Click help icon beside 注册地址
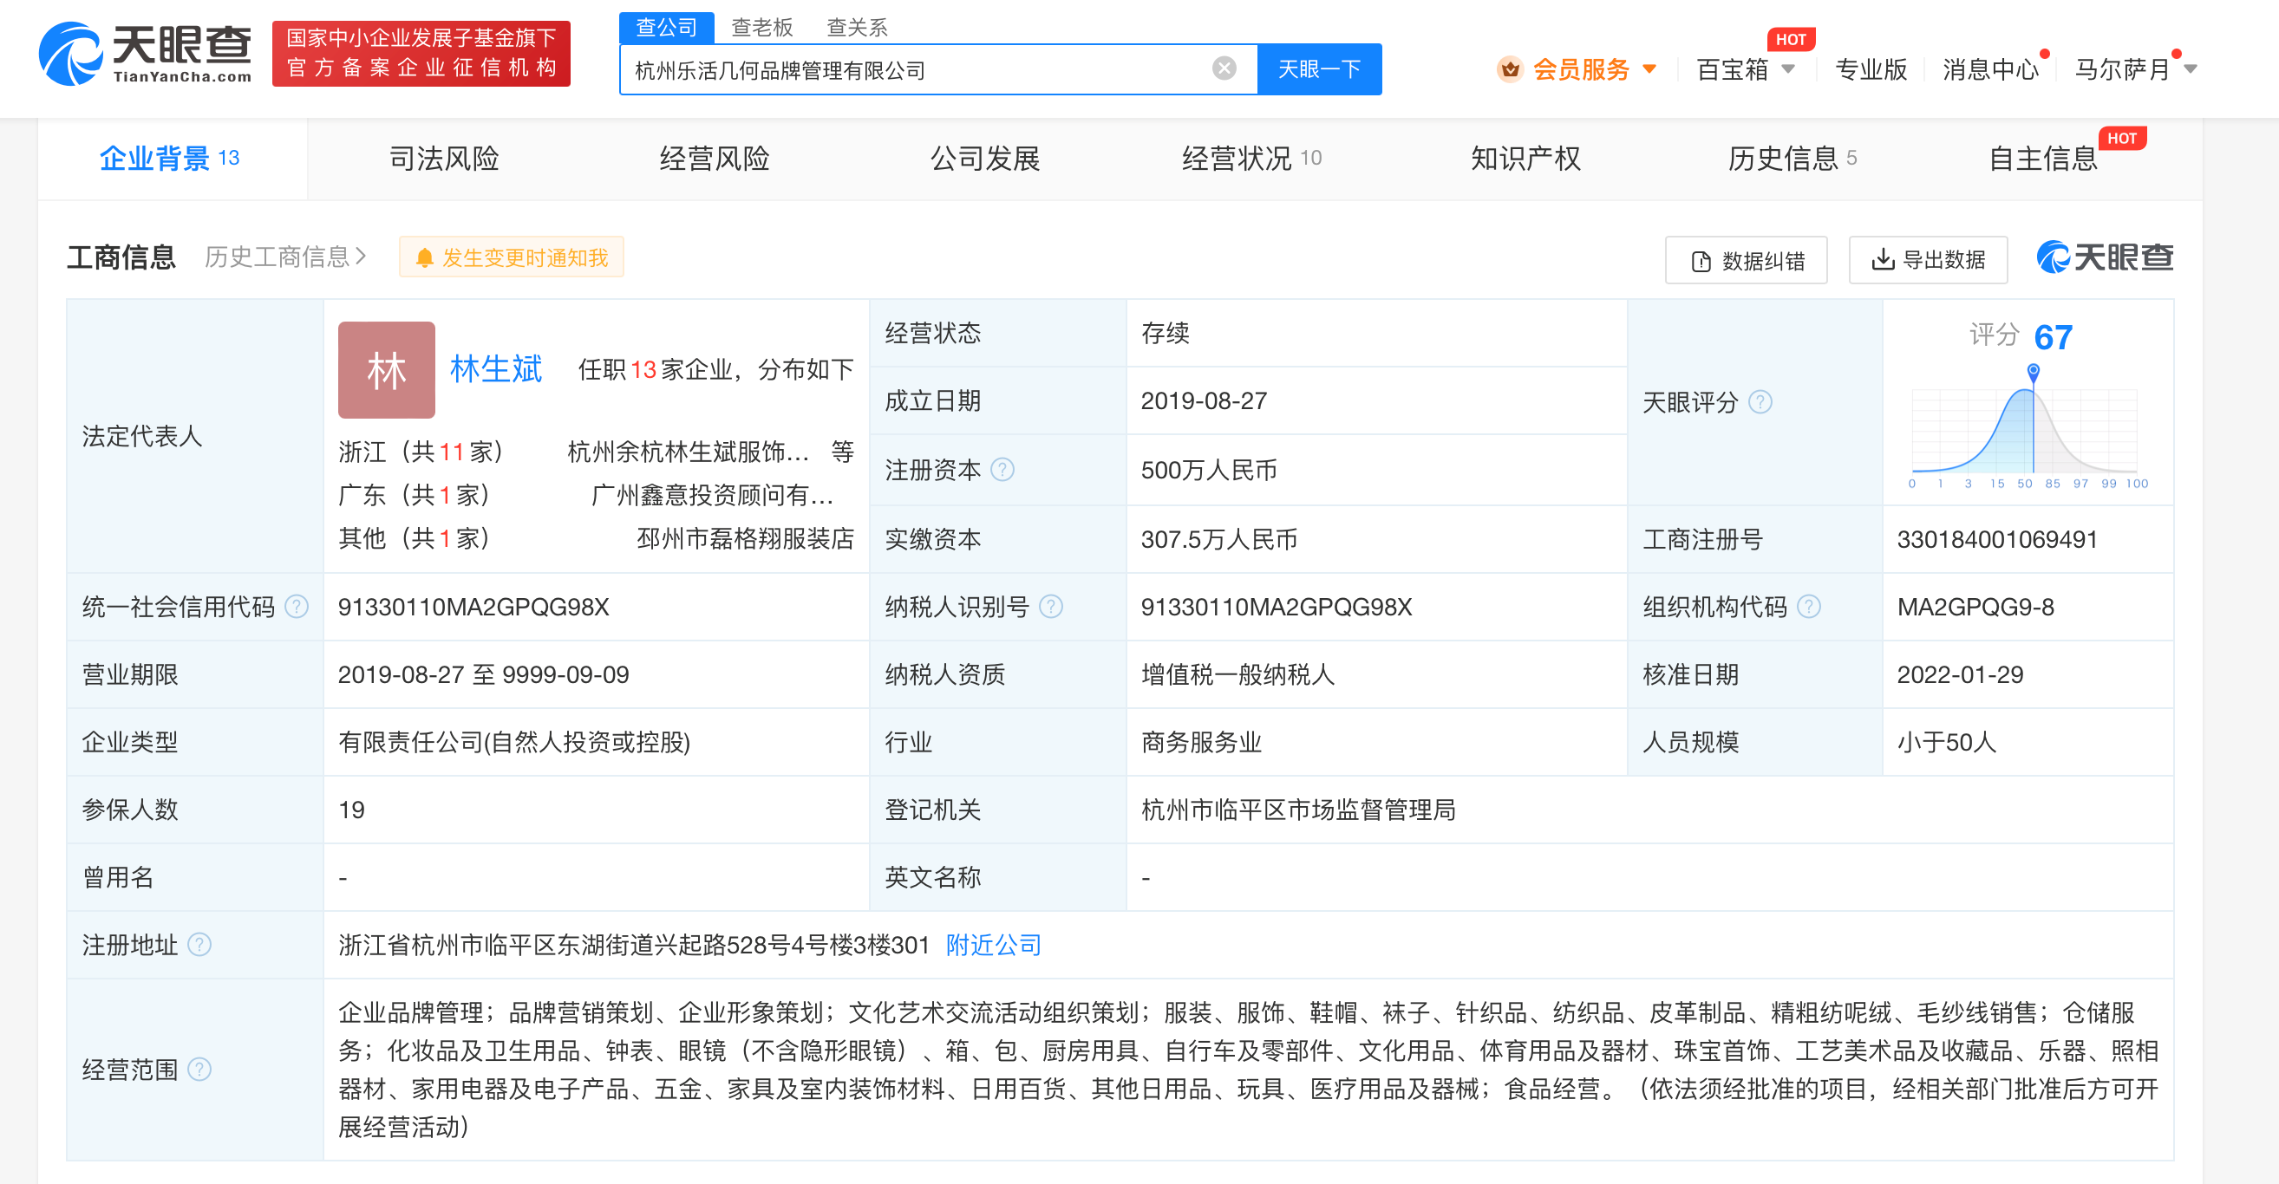The height and width of the screenshot is (1184, 2279). 200,945
